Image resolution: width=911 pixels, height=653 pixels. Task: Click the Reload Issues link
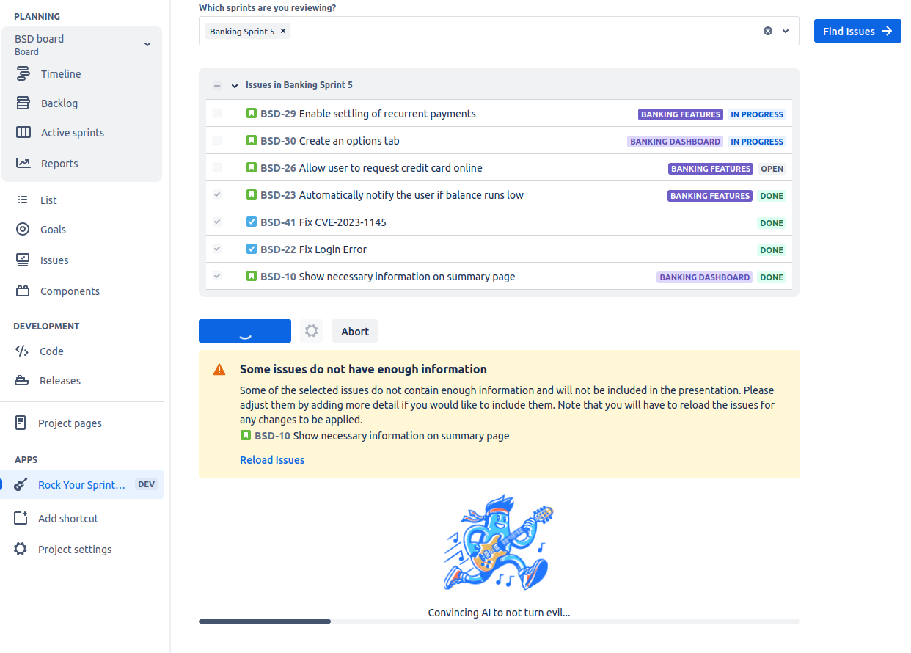tap(272, 460)
